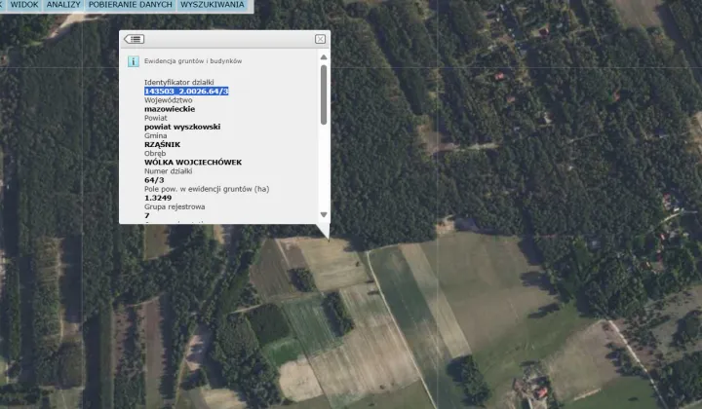The image size is (702, 409).
Task: Click the 'Grupa rejestrowa' label
Action: 175,206
